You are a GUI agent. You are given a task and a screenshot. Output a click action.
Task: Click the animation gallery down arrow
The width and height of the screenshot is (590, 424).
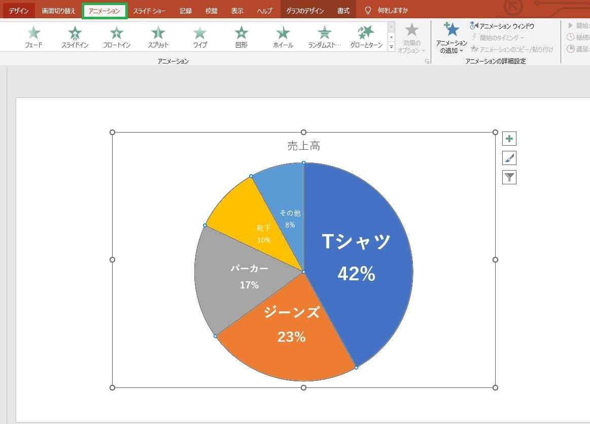pyautogui.click(x=391, y=37)
